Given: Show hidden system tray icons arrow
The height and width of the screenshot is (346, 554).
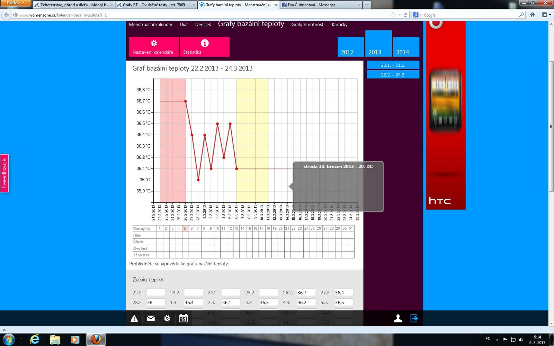Looking at the screenshot, I should point(497,339).
